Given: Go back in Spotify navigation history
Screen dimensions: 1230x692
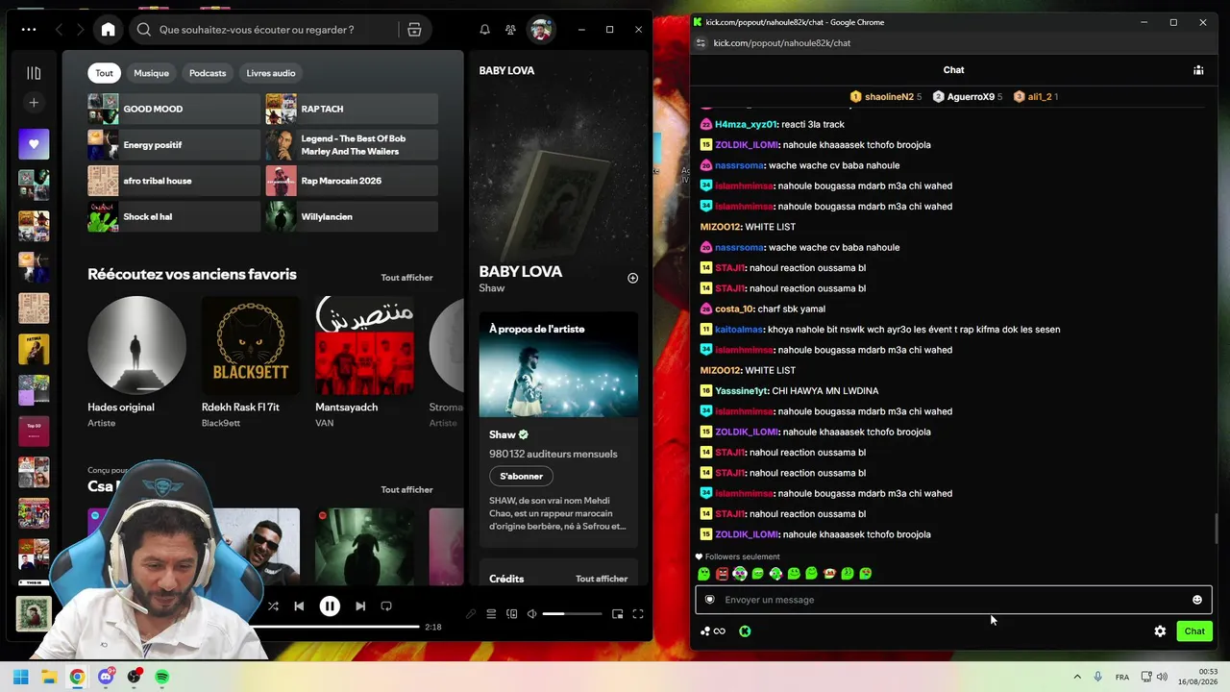Looking at the screenshot, I should pyautogui.click(x=60, y=30).
